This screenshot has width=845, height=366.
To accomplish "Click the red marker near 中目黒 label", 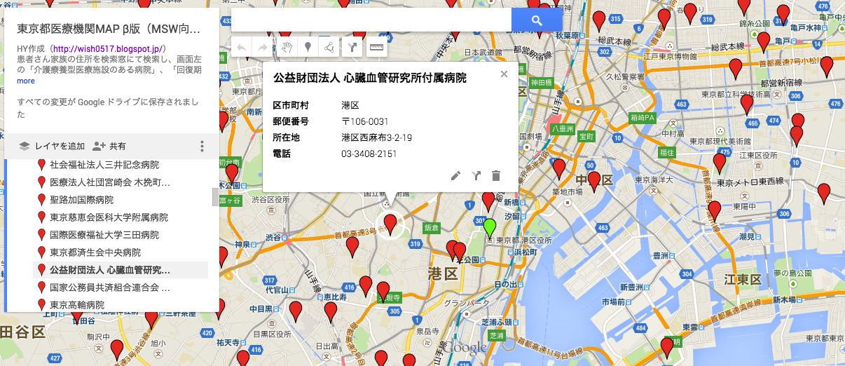I will 296,312.
